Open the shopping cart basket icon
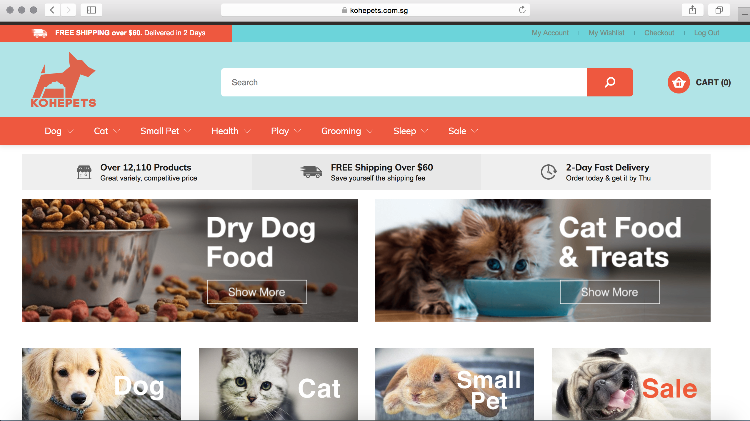This screenshot has width=750, height=421. pos(679,82)
